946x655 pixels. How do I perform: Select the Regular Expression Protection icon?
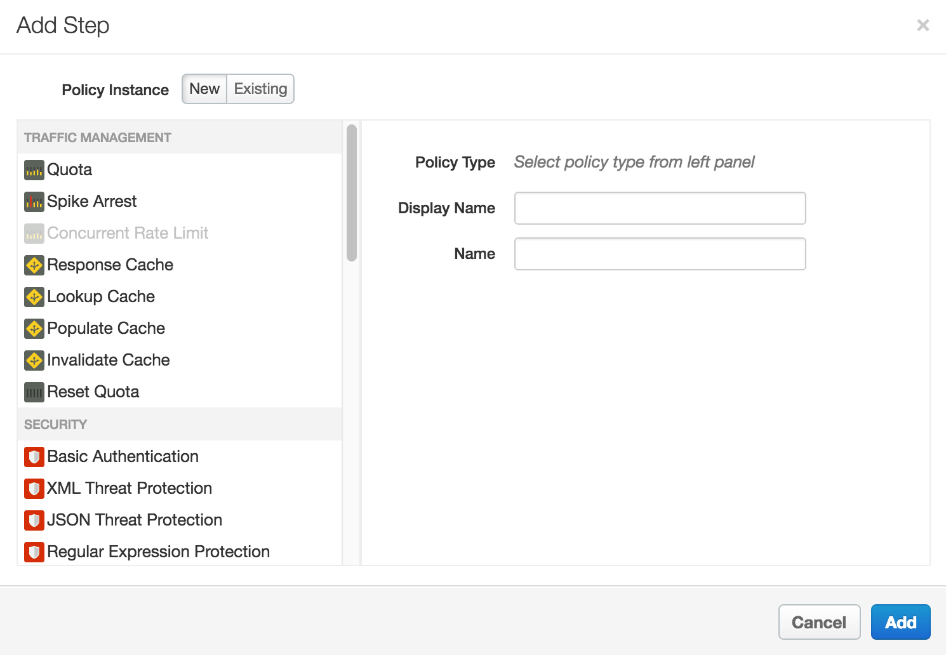tap(34, 552)
